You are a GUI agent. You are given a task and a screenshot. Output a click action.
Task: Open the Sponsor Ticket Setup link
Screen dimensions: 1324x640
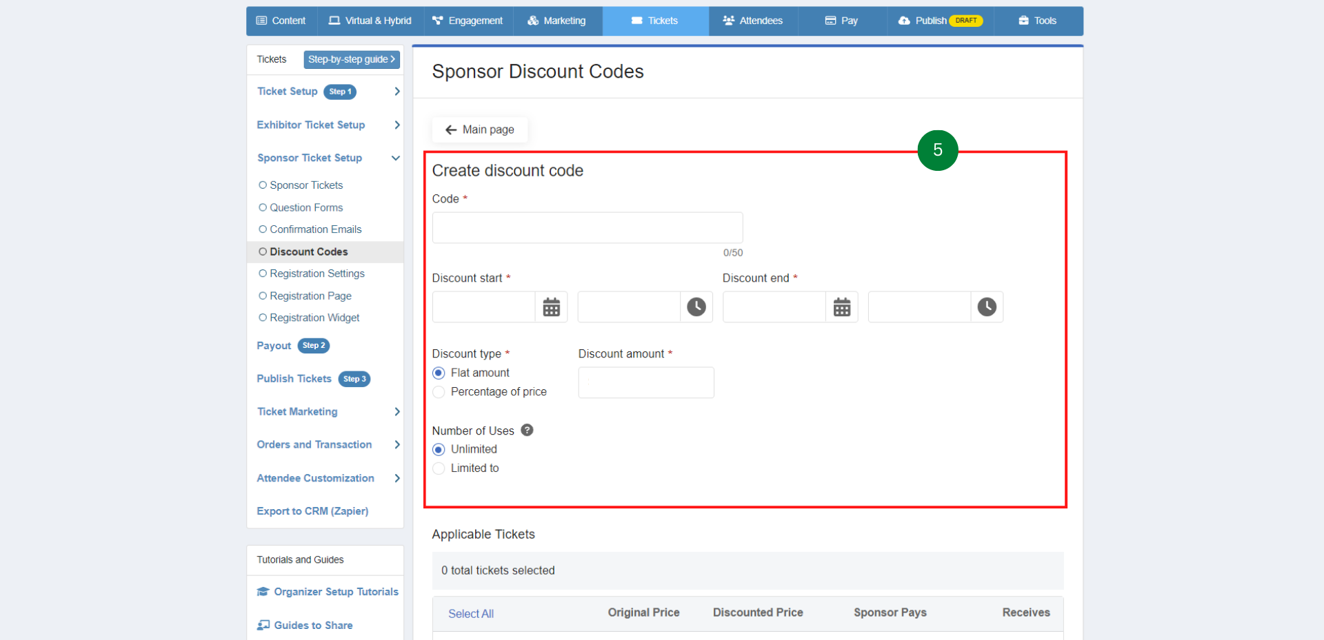[310, 158]
